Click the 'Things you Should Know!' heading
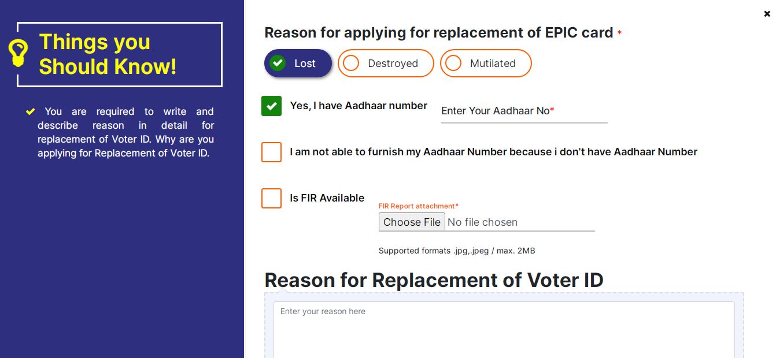This screenshot has width=776, height=358. (108, 54)
